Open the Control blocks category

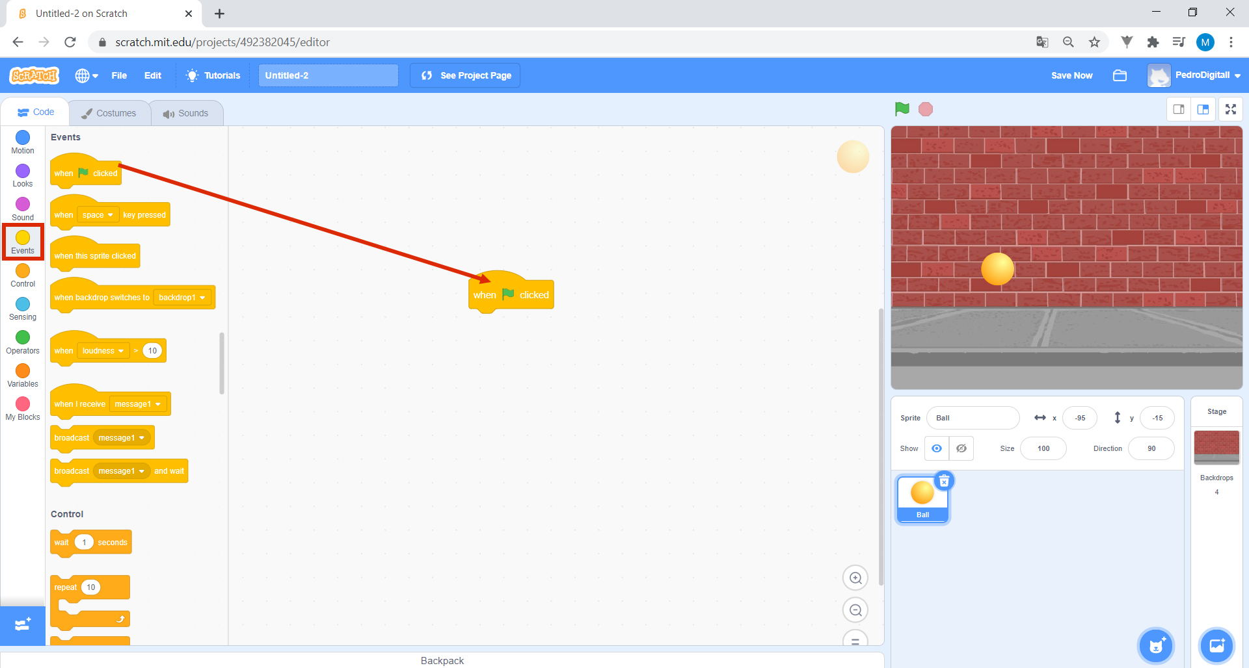click(23, 276)
